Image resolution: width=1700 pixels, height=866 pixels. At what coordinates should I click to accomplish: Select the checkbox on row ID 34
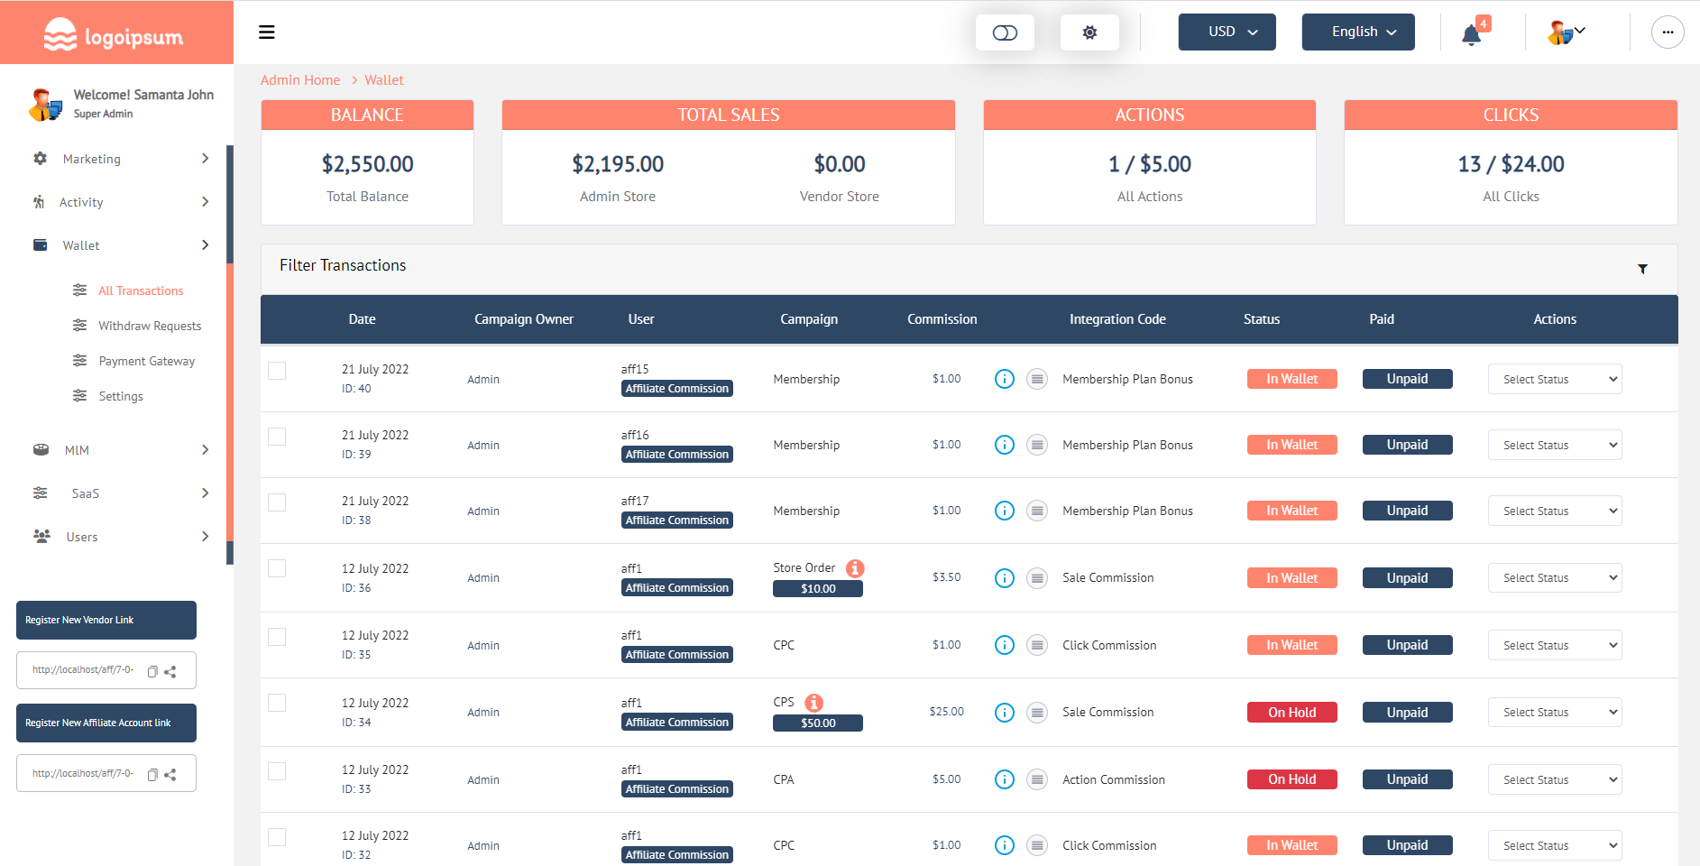click(x=277, y=703)
